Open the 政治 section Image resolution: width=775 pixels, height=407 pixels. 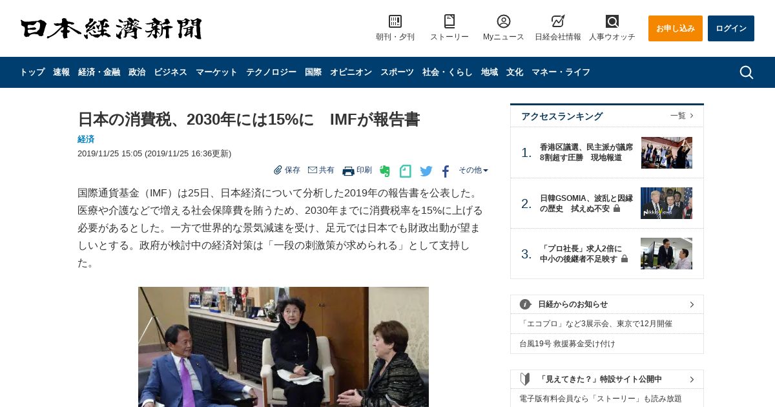tap(137, 72)
